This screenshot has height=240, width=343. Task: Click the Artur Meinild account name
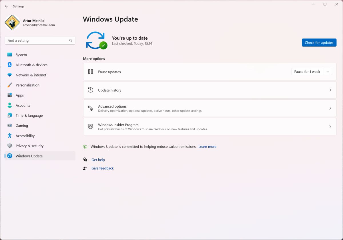(34, 21)
